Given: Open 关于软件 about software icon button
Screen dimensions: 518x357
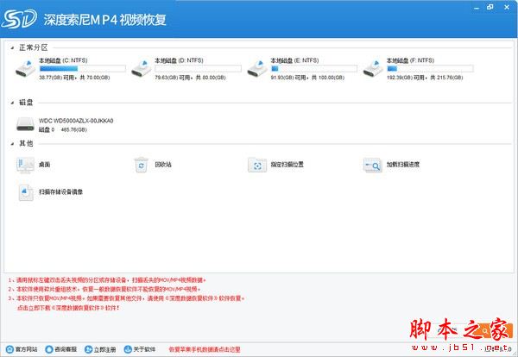Looking at the screenshot, I should point(128,349).
